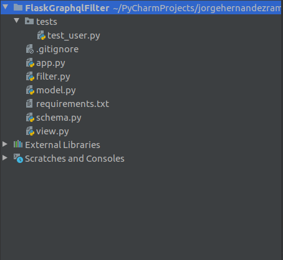Click the .gitignore file icon

pos(30,49)
